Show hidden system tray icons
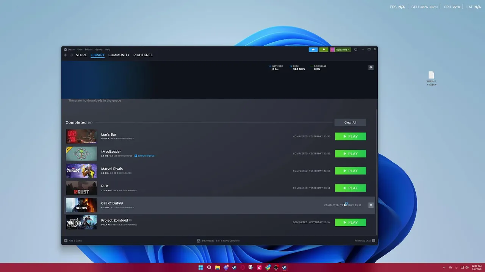Screen dimensions: 485x272 pos(444,267)
